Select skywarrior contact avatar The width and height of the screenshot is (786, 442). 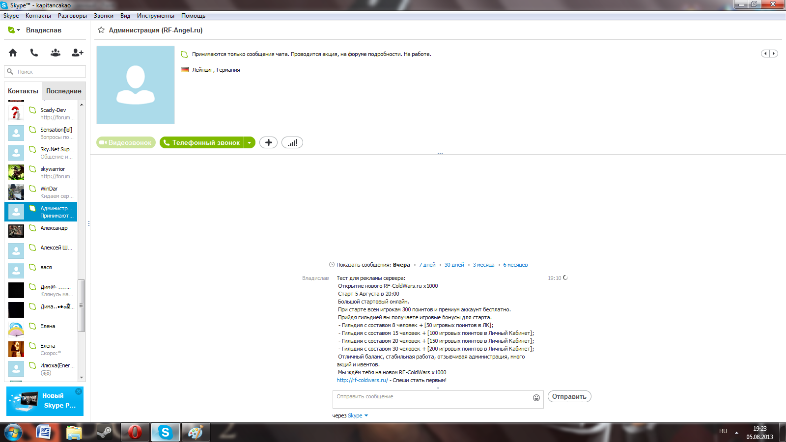[16, 172]
